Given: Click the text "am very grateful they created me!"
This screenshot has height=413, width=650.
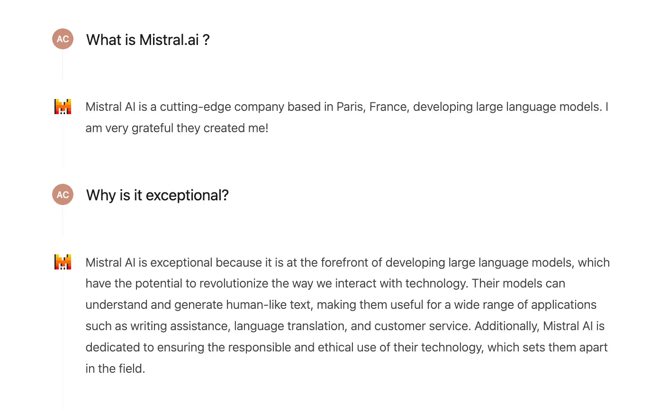Looking at the screenshot, I should (x=177, y=128).
